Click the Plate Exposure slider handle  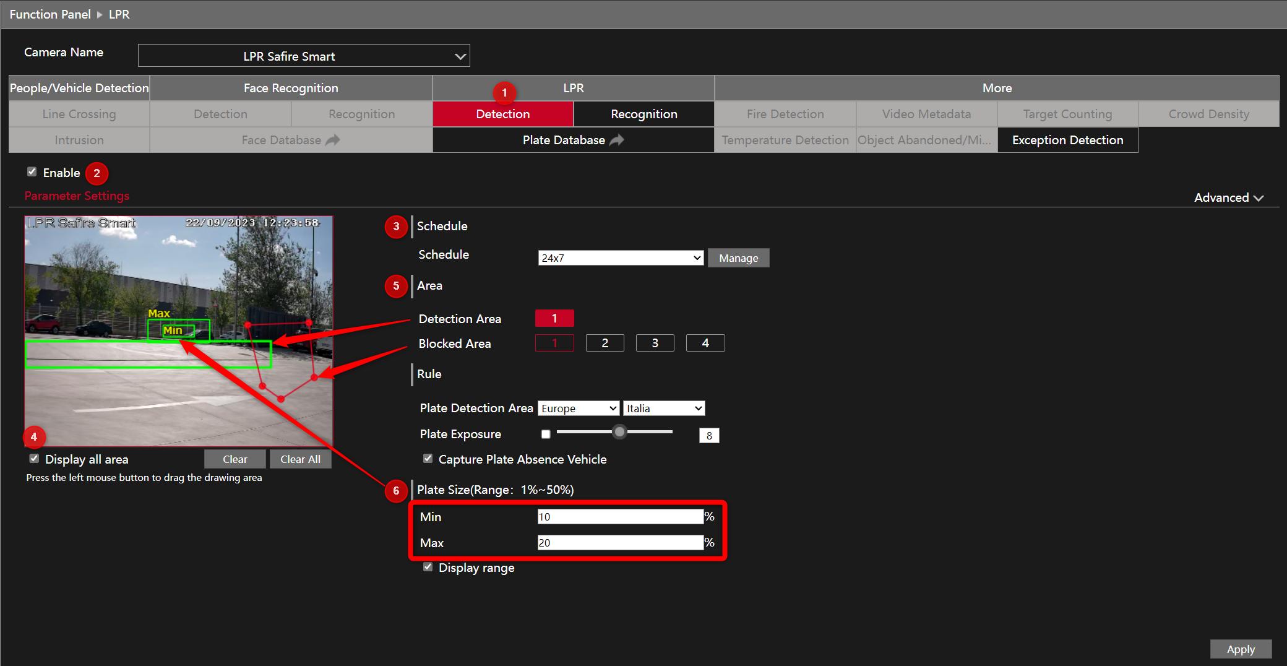click(x=619, y=432)
